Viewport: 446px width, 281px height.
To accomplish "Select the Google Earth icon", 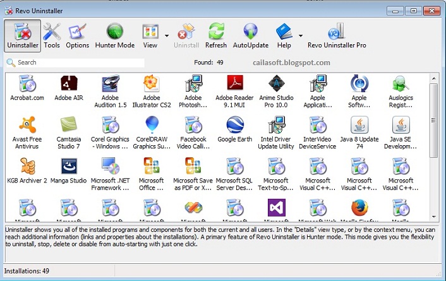I will (235, 125).
